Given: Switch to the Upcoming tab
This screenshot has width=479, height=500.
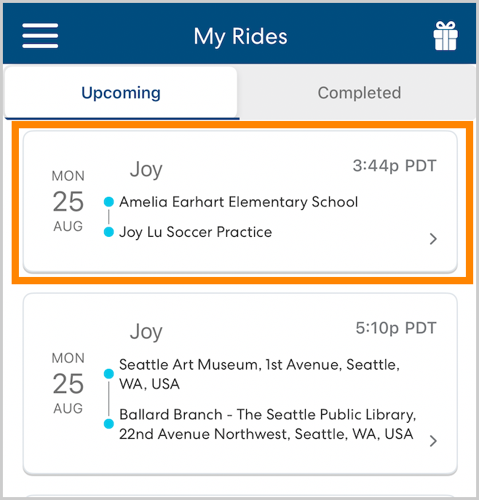Looking at the screenshot, I should pos(121,93).
